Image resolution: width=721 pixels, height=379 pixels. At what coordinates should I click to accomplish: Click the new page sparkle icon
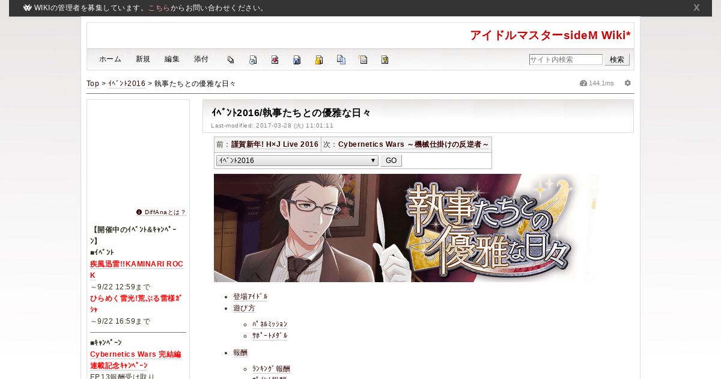(363, 60)
